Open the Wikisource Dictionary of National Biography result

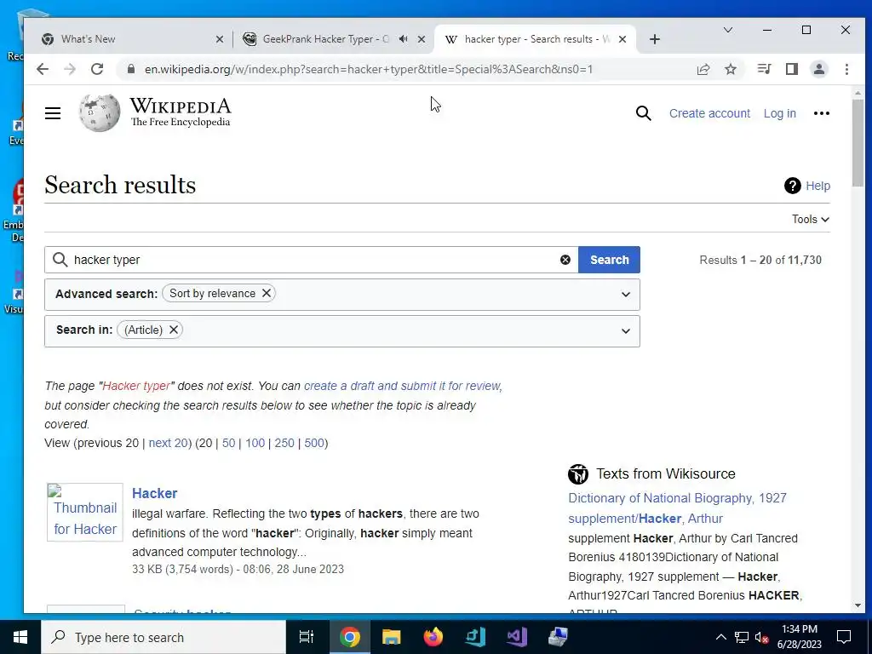tap(677, 508)
